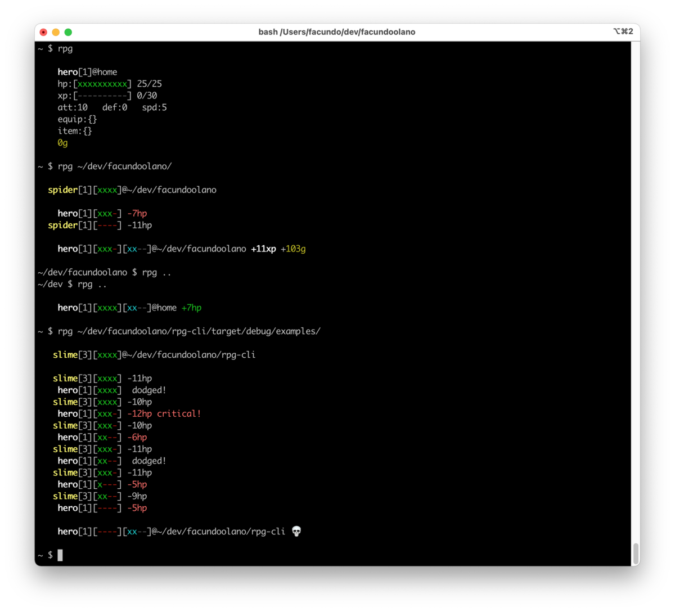Click the yellow minimize traffic light
675x612 pixels.
pos(55,32)
